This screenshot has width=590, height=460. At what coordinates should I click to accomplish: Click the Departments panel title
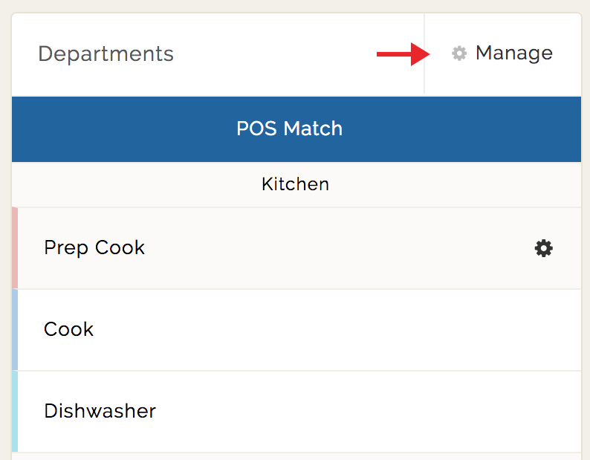coord(106,54)
